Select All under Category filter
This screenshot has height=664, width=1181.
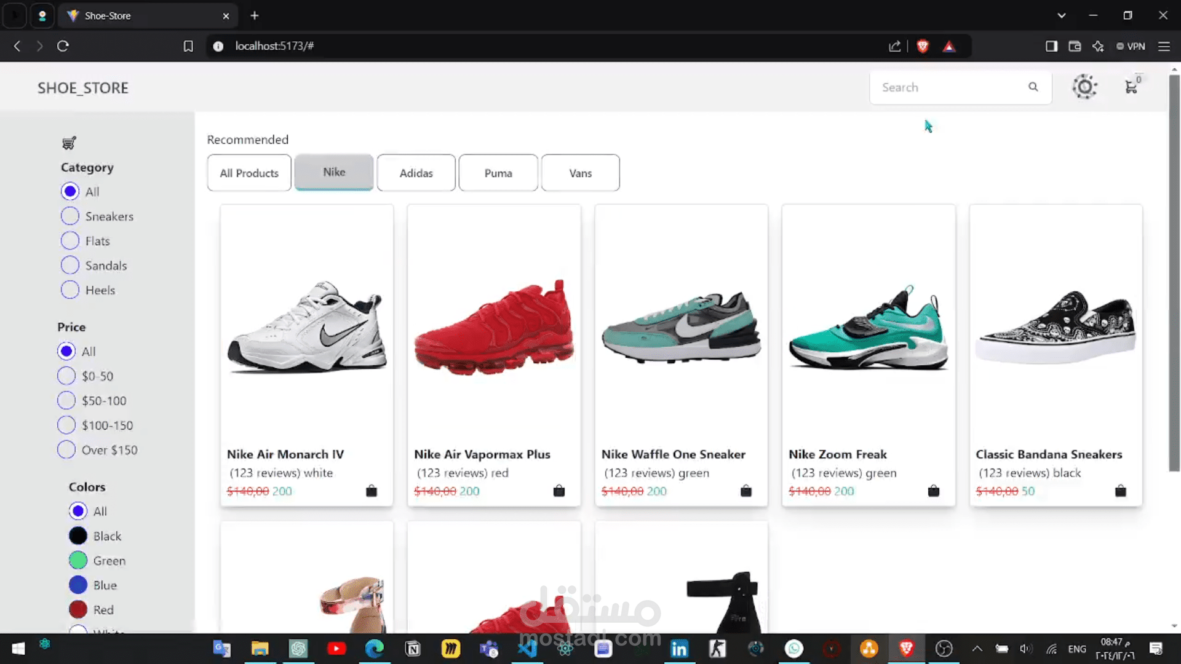(70, 191)
